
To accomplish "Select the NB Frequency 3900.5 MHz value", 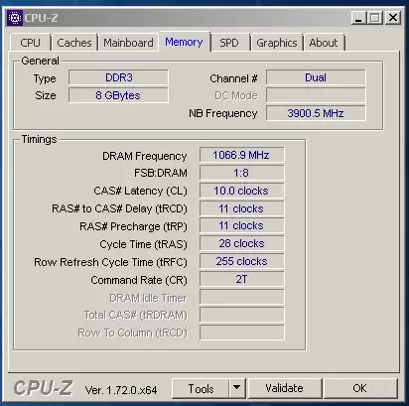I will click(x=316, y=113).
